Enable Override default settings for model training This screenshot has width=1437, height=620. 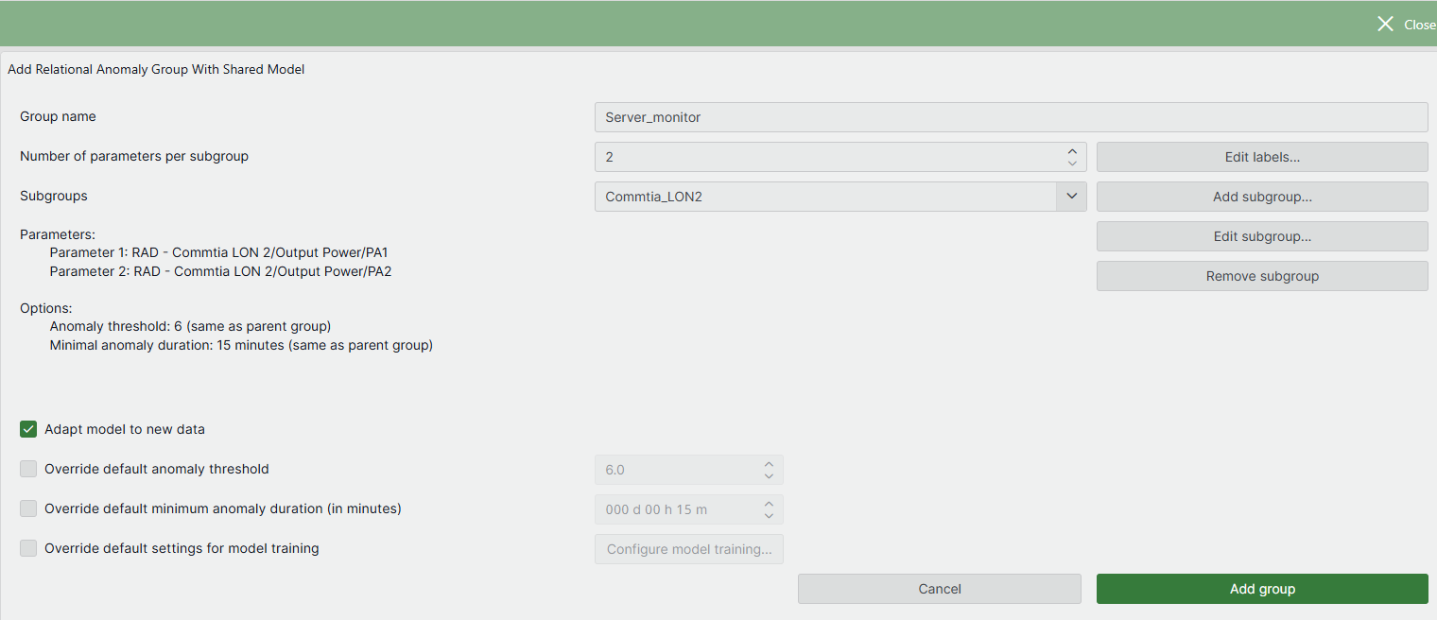(28, 548)
